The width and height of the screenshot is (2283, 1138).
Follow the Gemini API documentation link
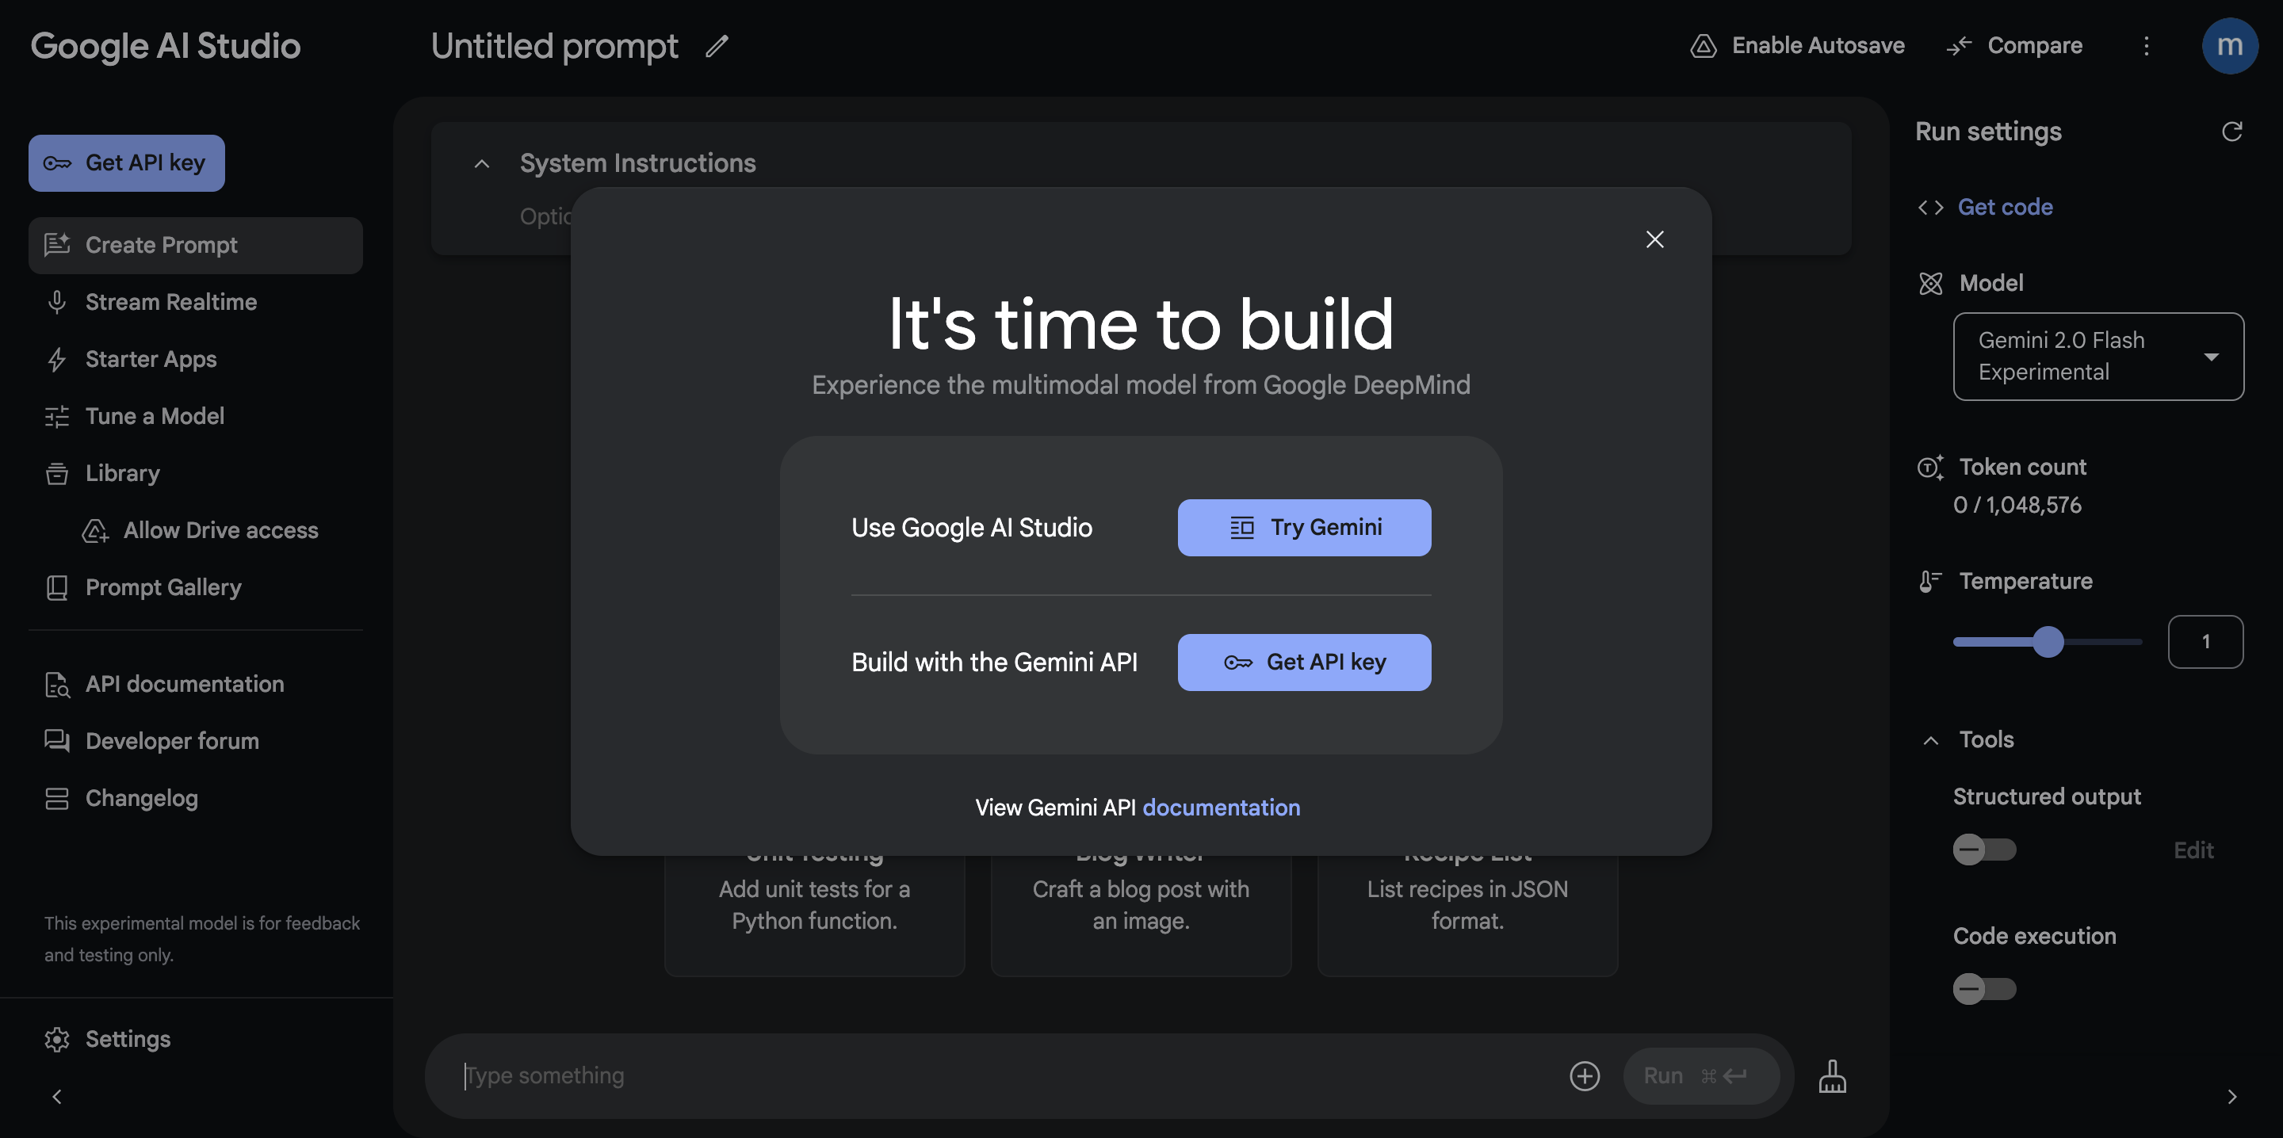(1221, 808)
